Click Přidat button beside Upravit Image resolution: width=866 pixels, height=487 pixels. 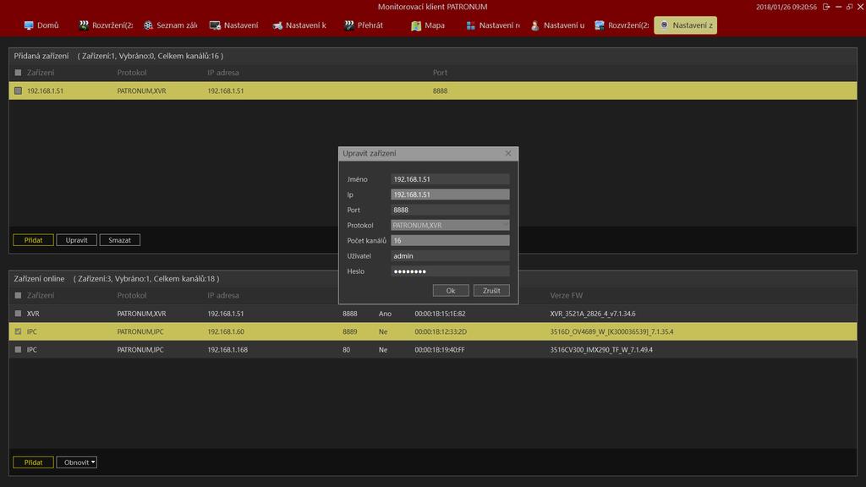33,240
